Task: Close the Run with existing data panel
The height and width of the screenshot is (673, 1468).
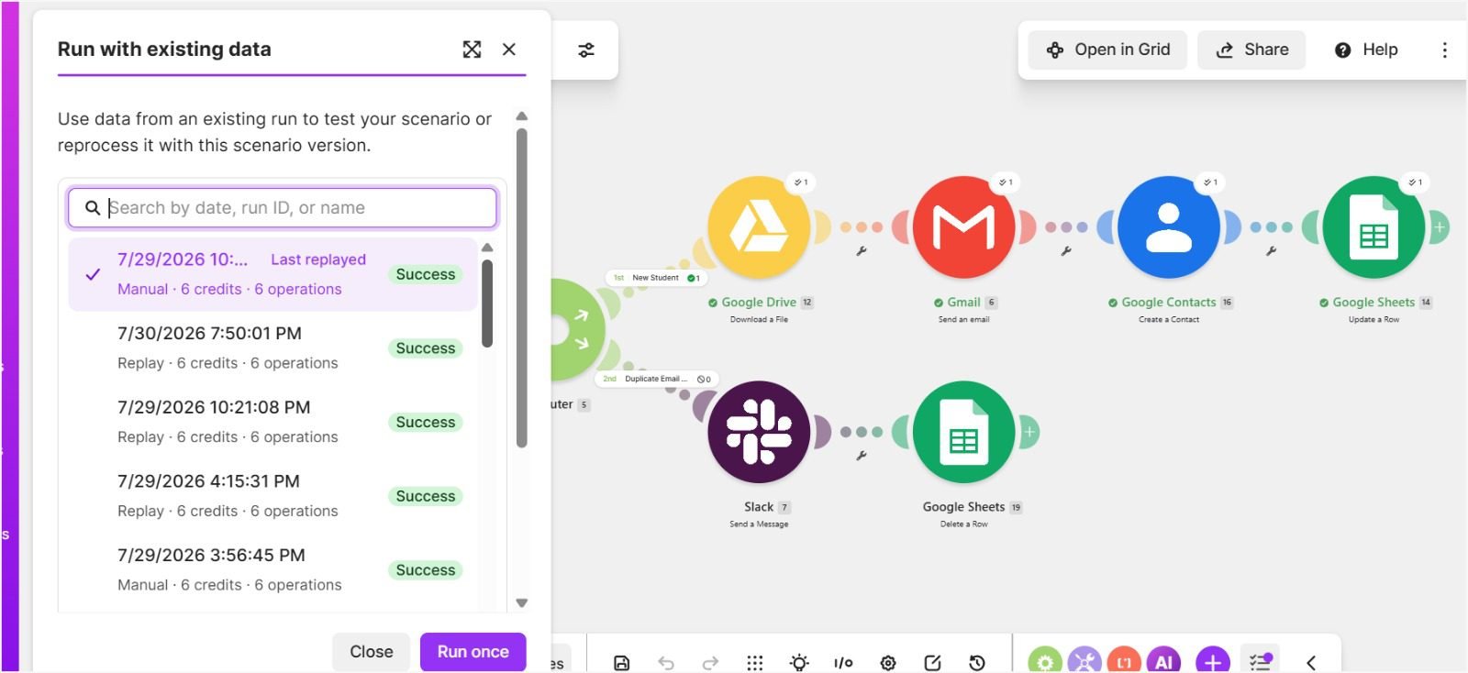Action: pyautogui.click(x=509, y=50)
